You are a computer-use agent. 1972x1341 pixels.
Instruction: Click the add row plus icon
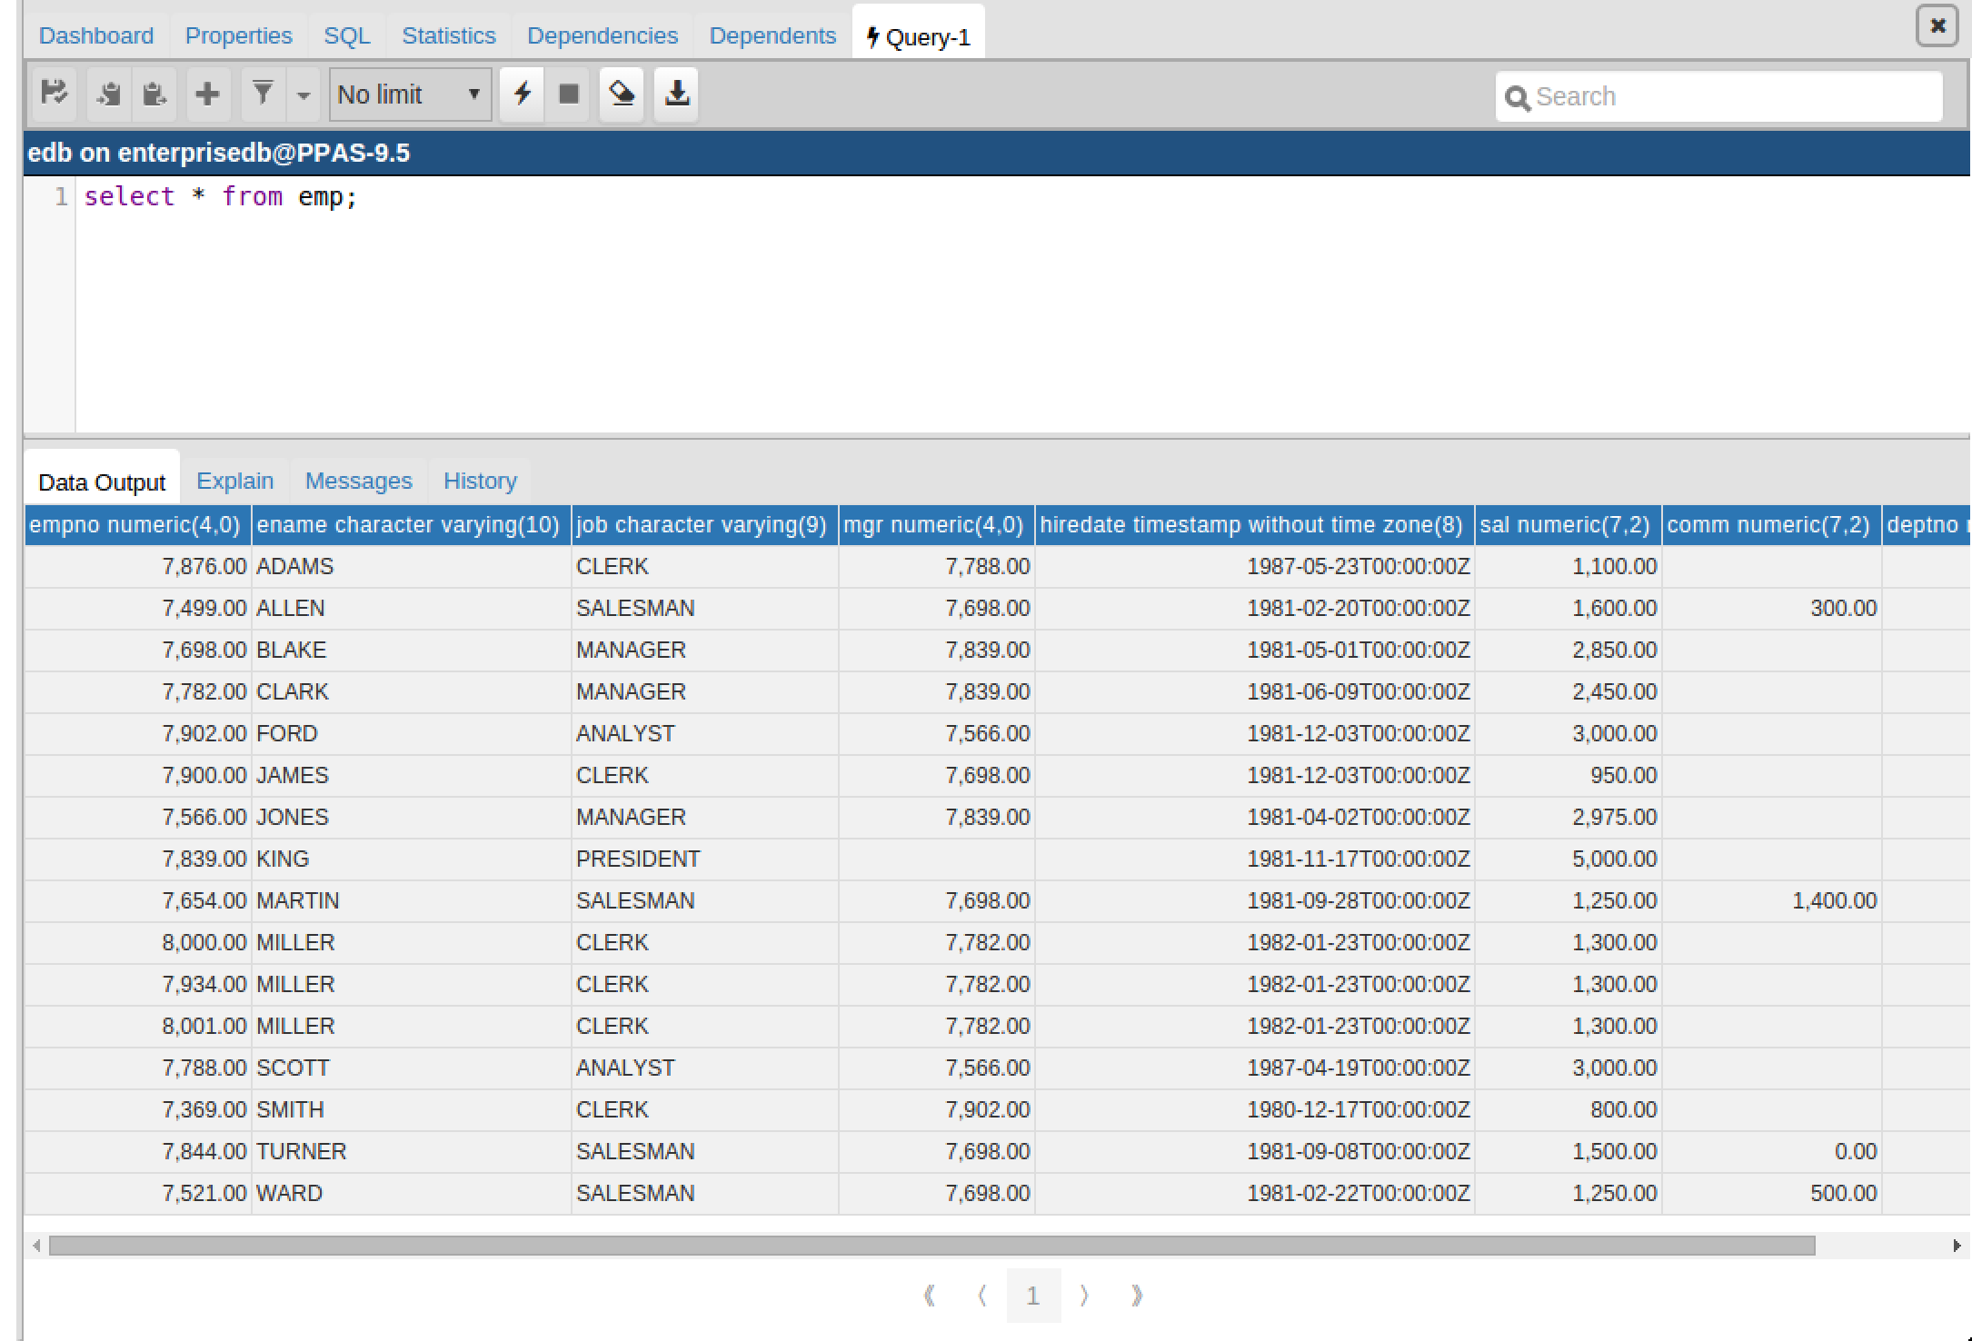coord(207,94)
